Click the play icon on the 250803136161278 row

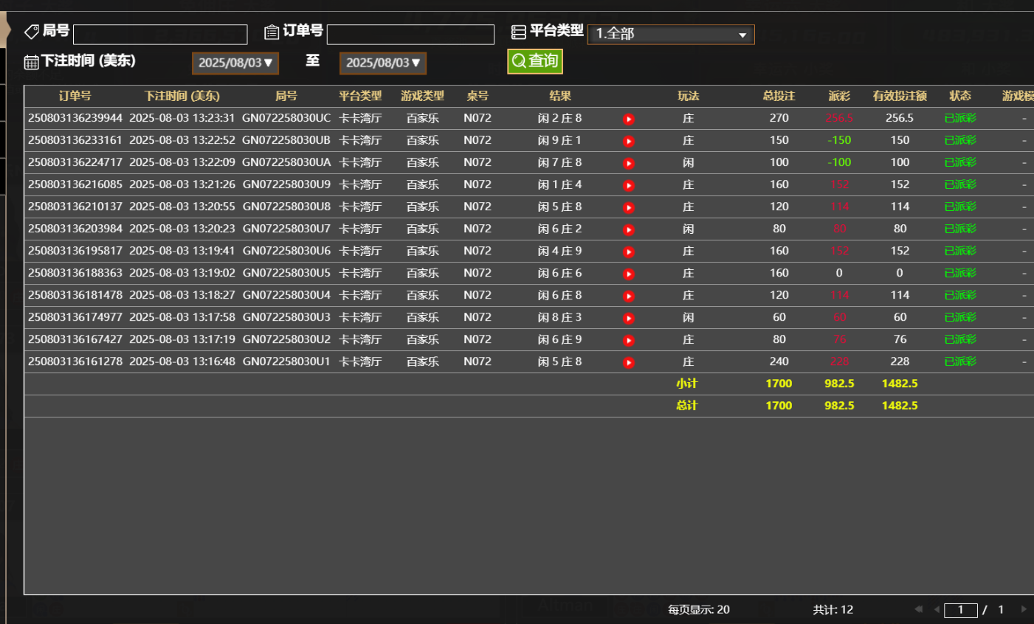tap(628, 361)
